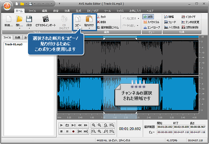Expand the 貼り付け dropdown arrow
Image resolution: width=209 pixels, height=144 pixels.
(x=89, y=28)
